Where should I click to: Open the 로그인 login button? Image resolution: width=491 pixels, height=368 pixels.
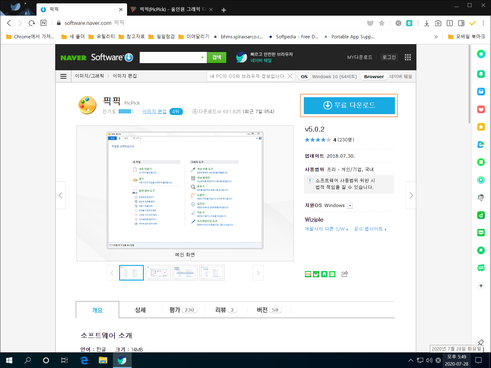(389, 57)
